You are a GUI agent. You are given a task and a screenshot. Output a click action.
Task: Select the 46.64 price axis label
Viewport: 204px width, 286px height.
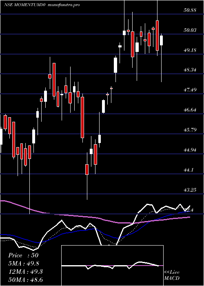(190, 110)
